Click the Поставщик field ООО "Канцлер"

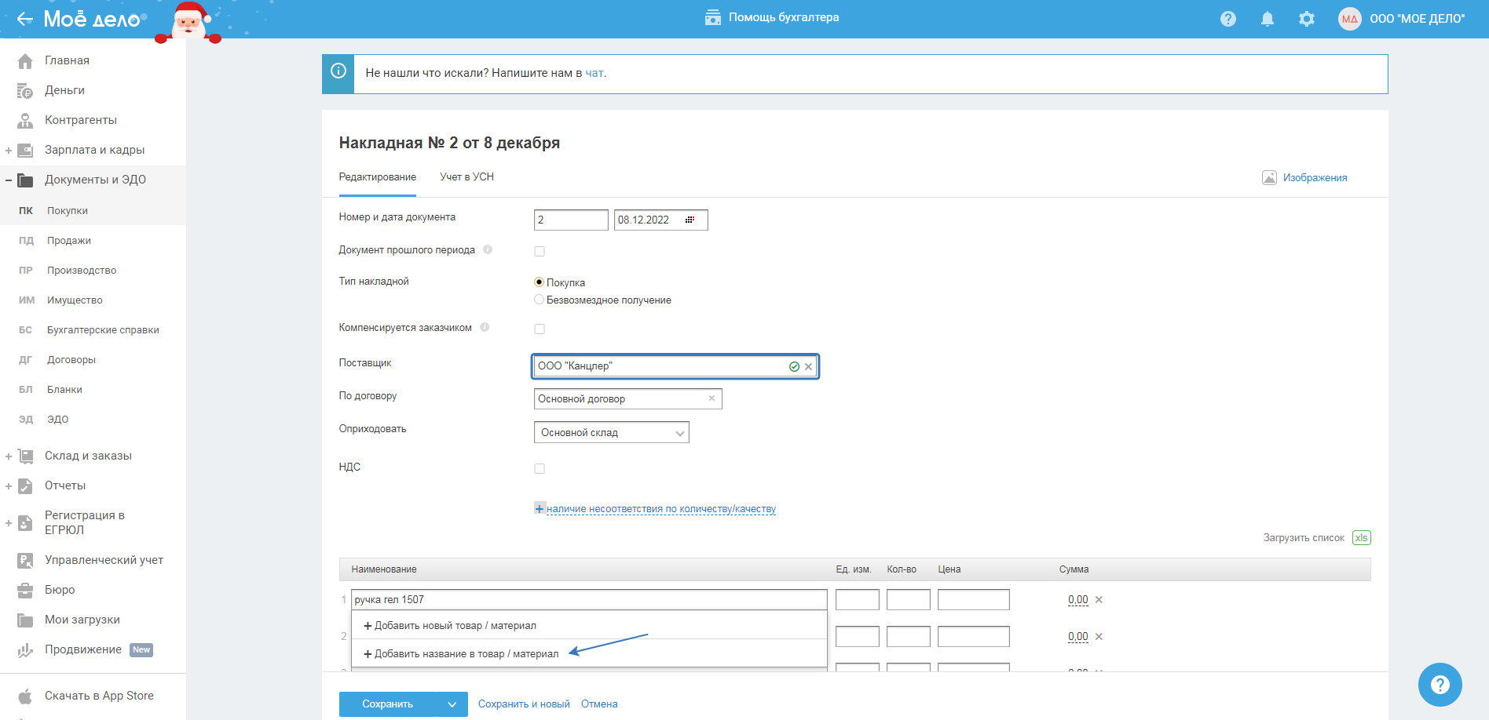675,366
